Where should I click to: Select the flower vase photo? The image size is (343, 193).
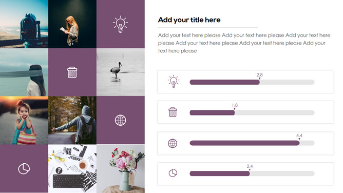[121, 168]
